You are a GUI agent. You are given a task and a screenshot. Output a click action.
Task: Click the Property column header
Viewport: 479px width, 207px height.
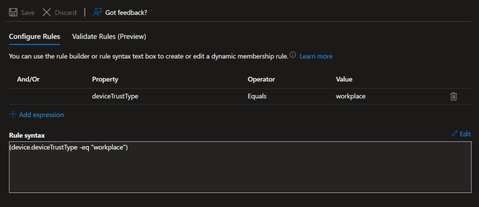point(105,79)
